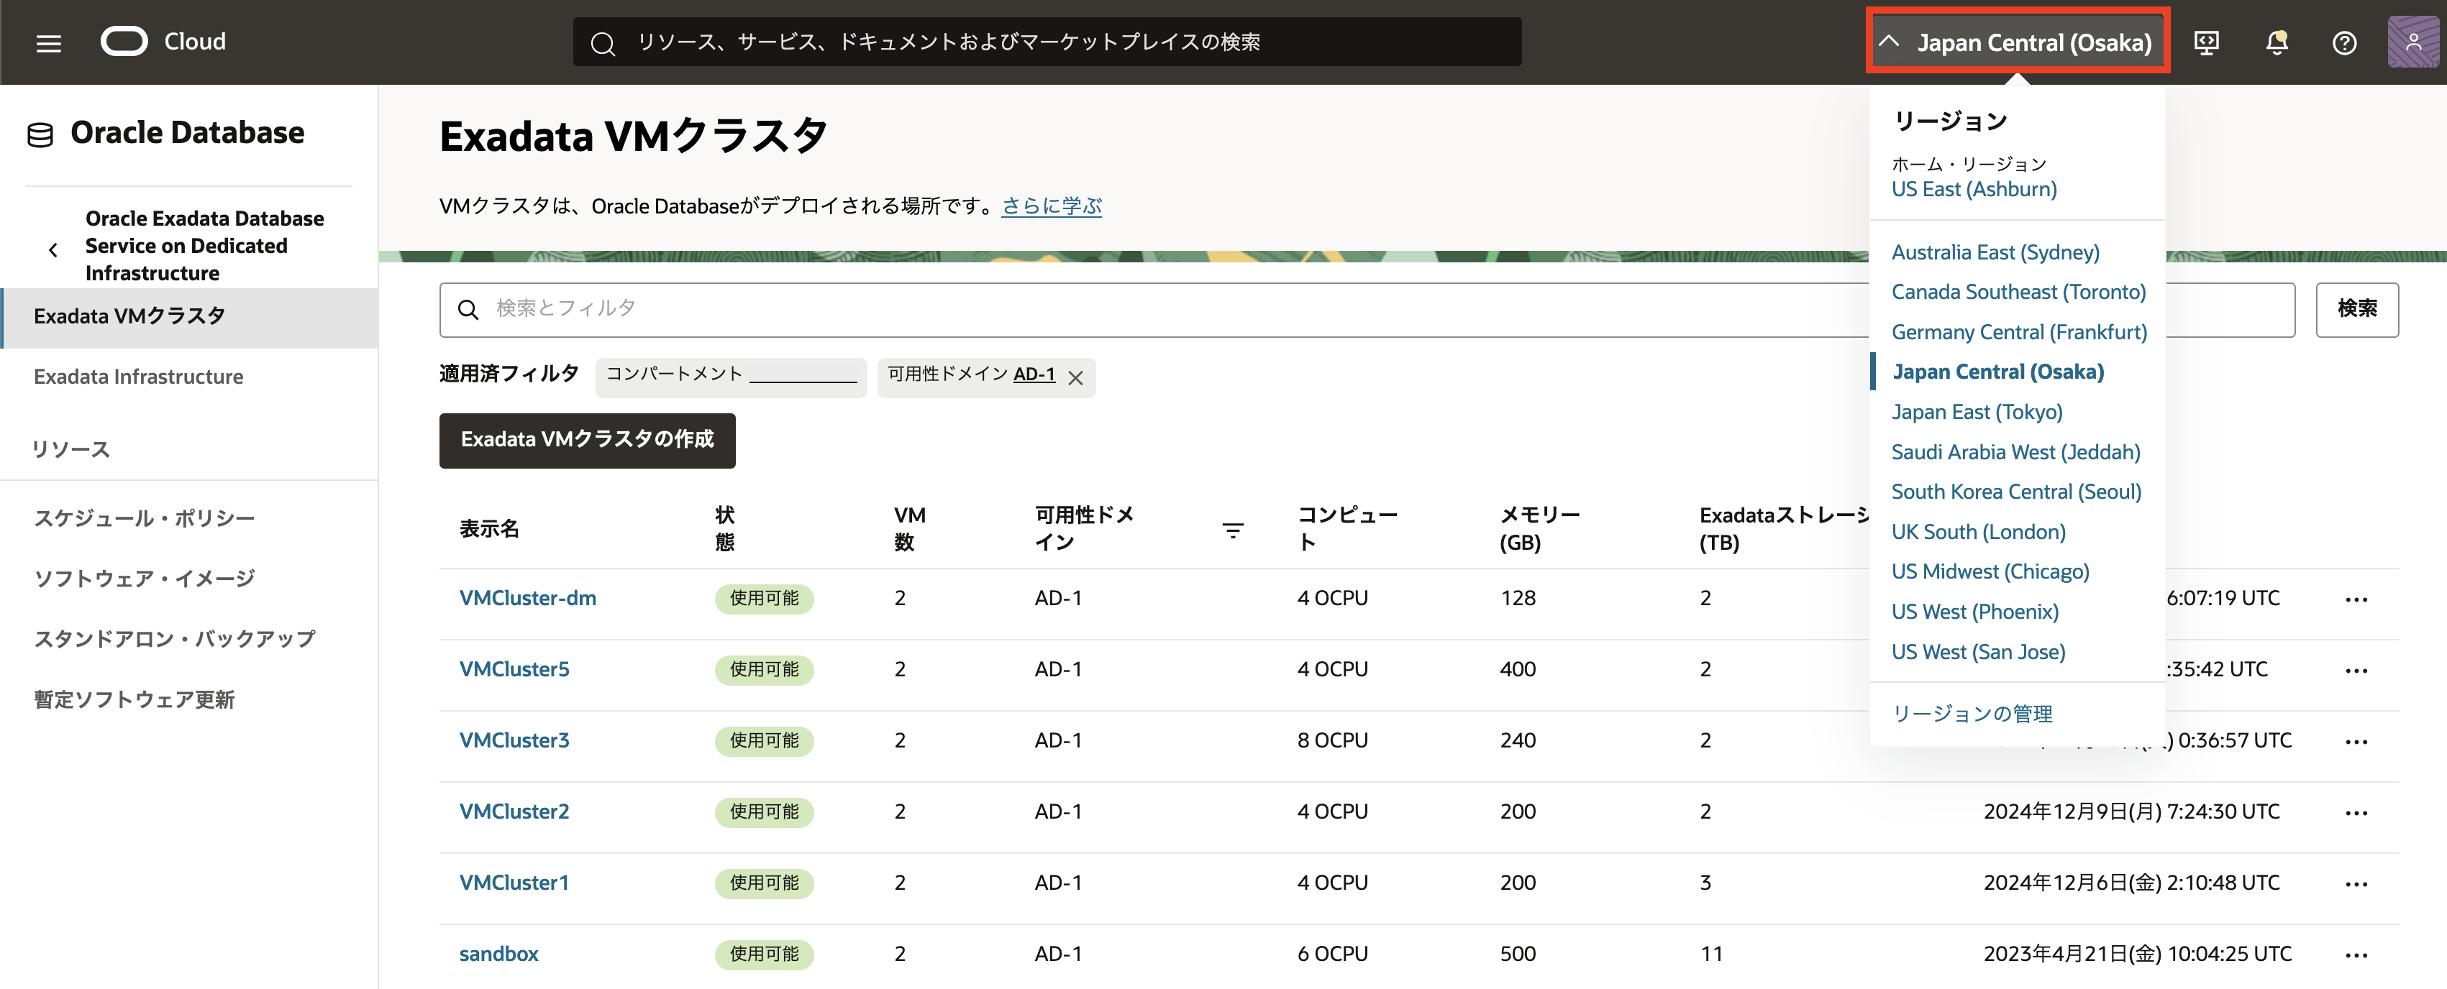Open the compartment filter chip
The width and height of the screenshot is (2447, 989).
pyautogui.click(x=731, y=376)
